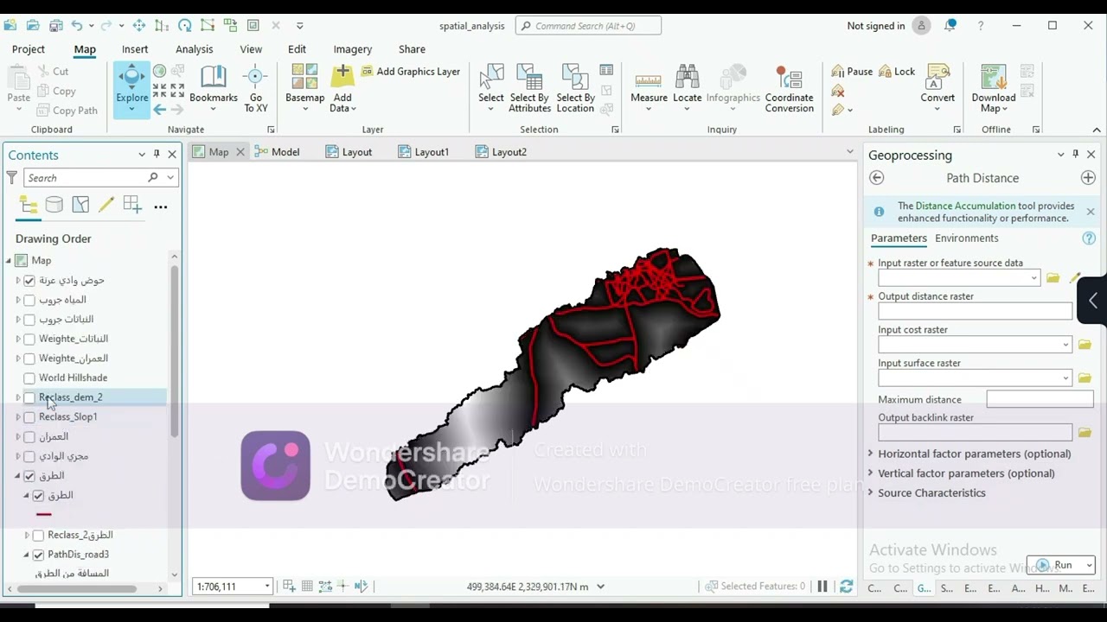This screenshot has height=622, width=1107.
Task: Refresh the map view
Action: tap(847, 587)
